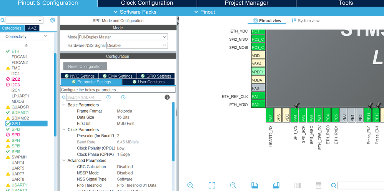384x191 pixels.
Task: Click the peripheral search magnifier icon
Action: pyautogui.click(x=2, y=20)
